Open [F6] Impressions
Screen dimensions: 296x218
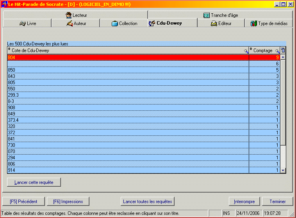click(68, 202)
